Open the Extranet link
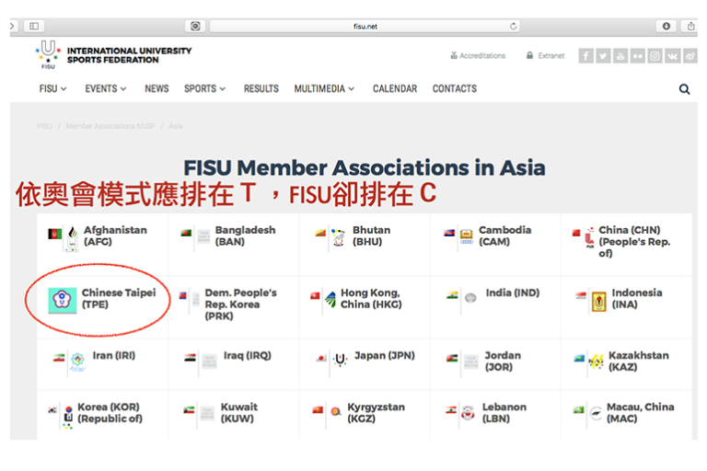Viewport: 707px width, 471px height. 545,56
